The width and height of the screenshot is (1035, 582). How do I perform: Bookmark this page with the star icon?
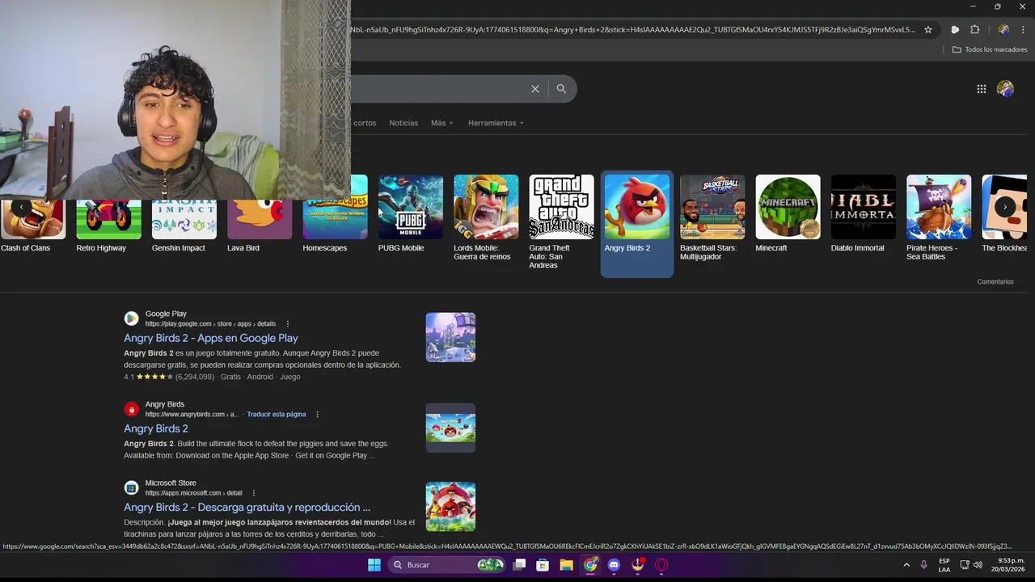tap(928, 30)
